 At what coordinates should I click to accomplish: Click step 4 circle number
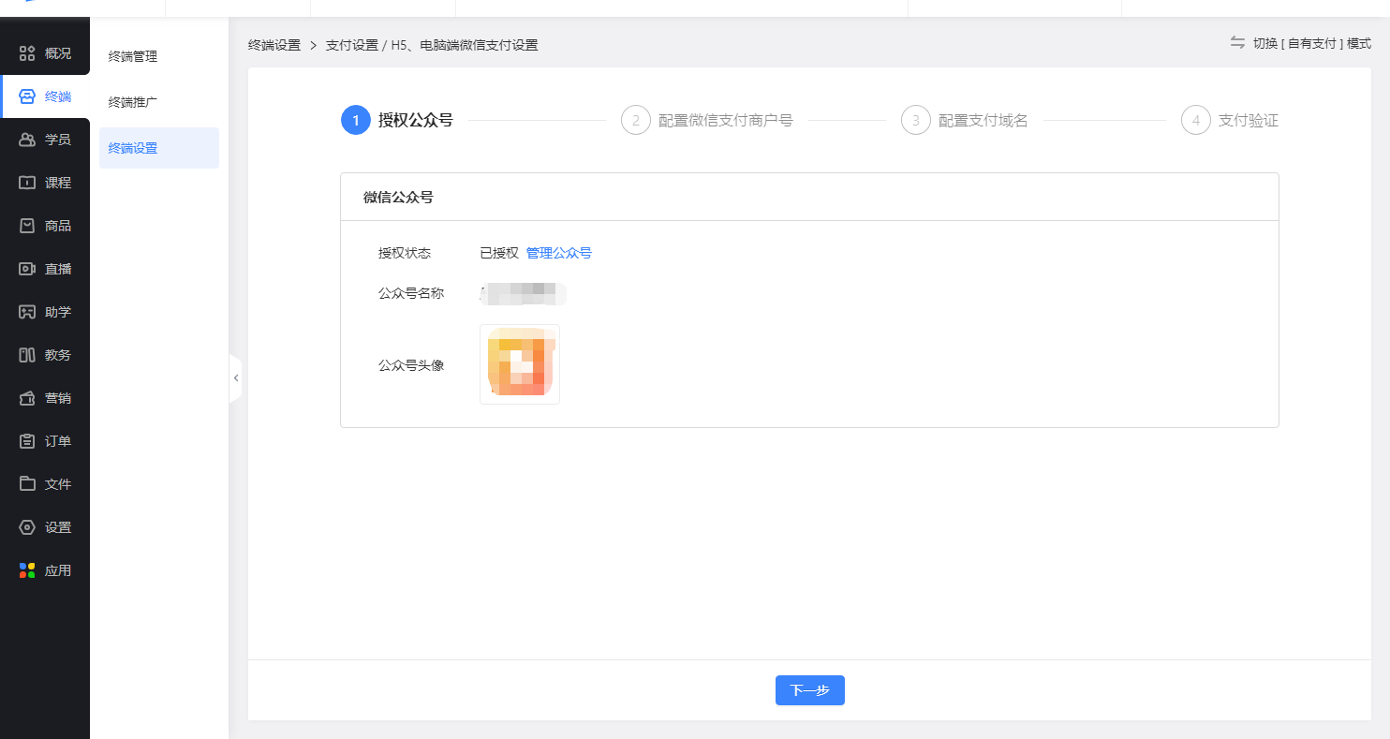pos(1196,120)
